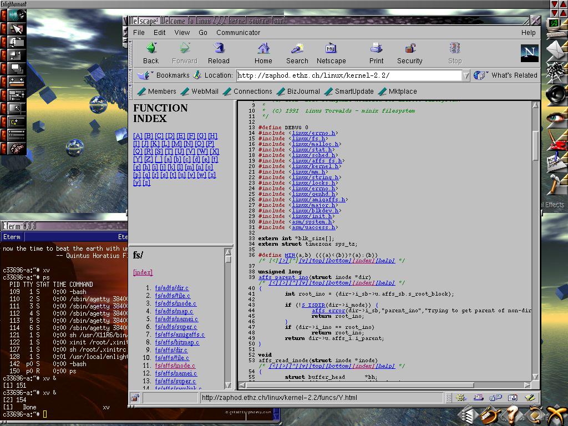The height and width of the screenshot is (426, 568).
Task: Click the eye desktop icon
Action: pyautogui.click(x=556, y=119)
